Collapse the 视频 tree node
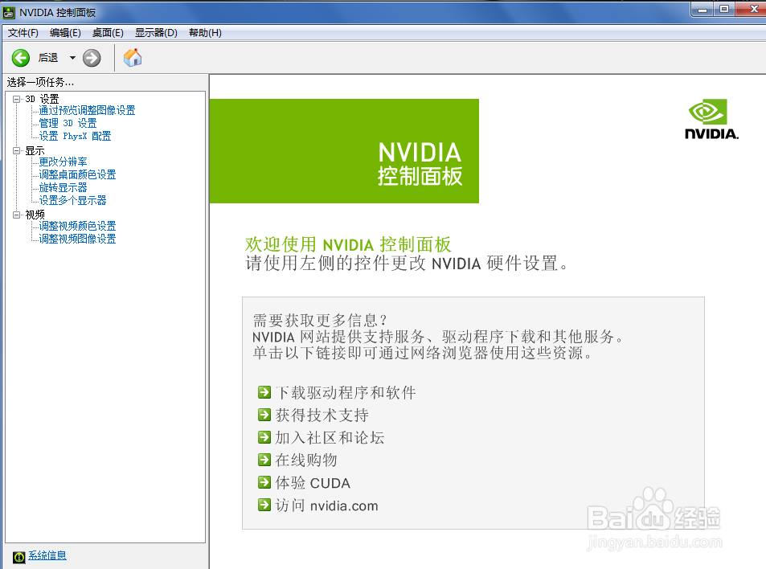Image resolution: width=766 pixels, height=569 pixels. coord(17,215)
